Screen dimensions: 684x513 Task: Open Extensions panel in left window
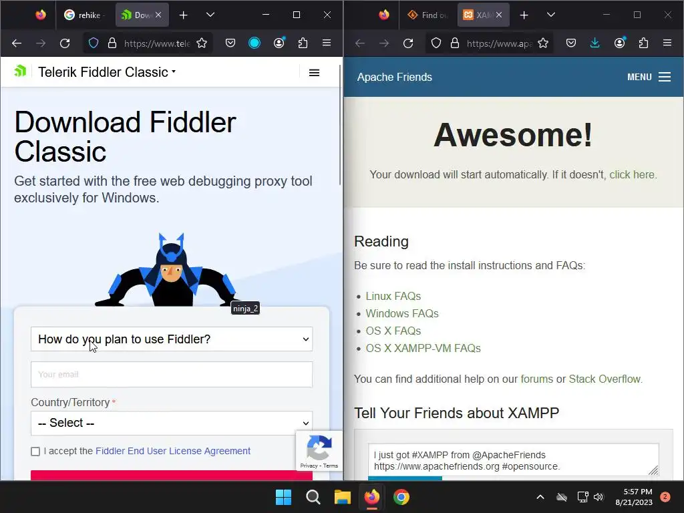(x=303, y=43)
